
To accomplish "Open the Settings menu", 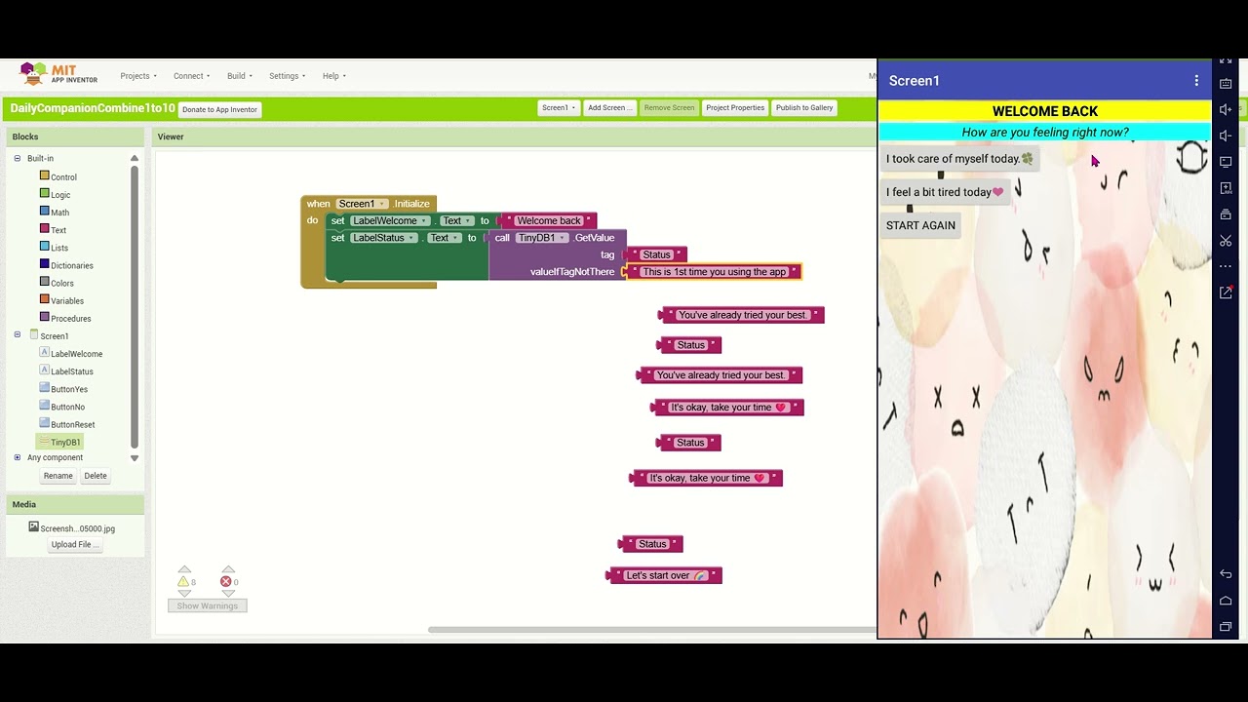I will click(x=288, y=76).
